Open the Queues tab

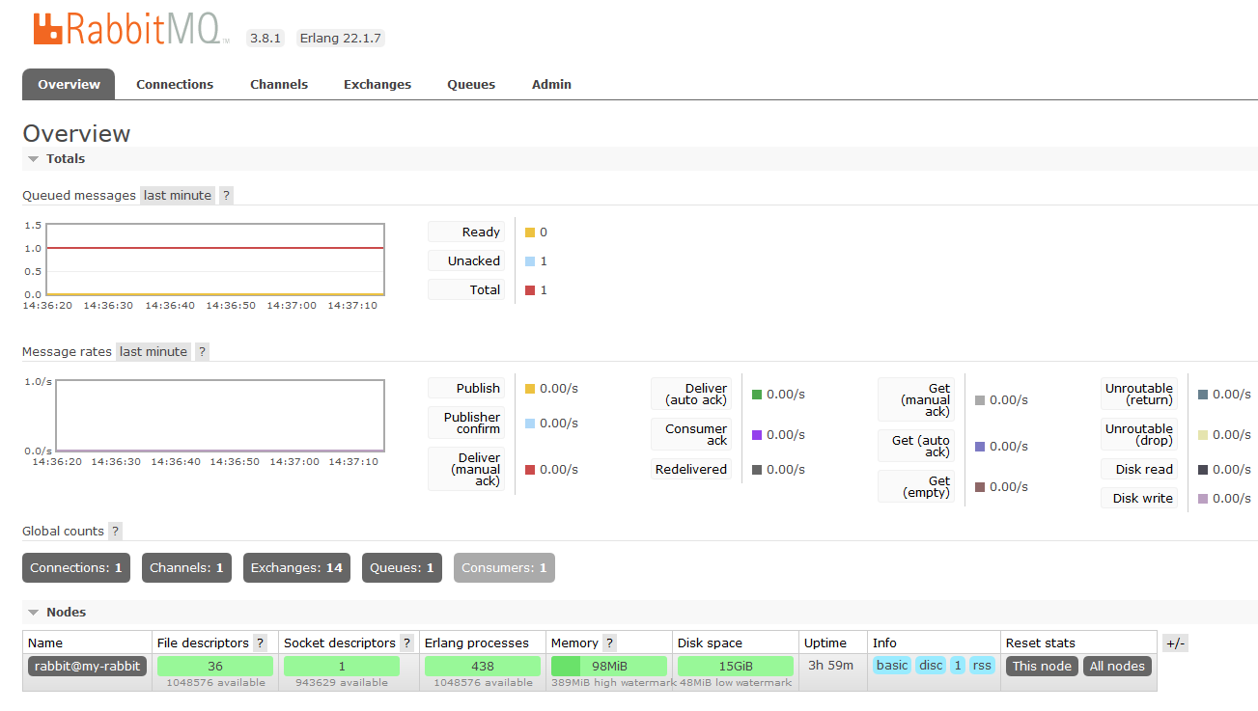point(471,84)
